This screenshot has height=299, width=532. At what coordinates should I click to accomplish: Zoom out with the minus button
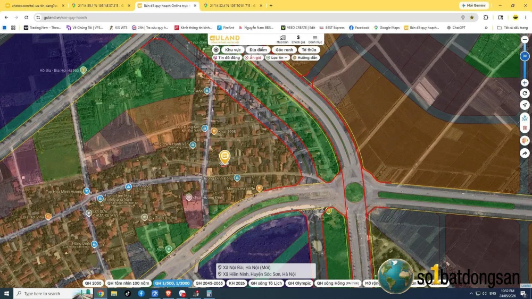[525, 40]
